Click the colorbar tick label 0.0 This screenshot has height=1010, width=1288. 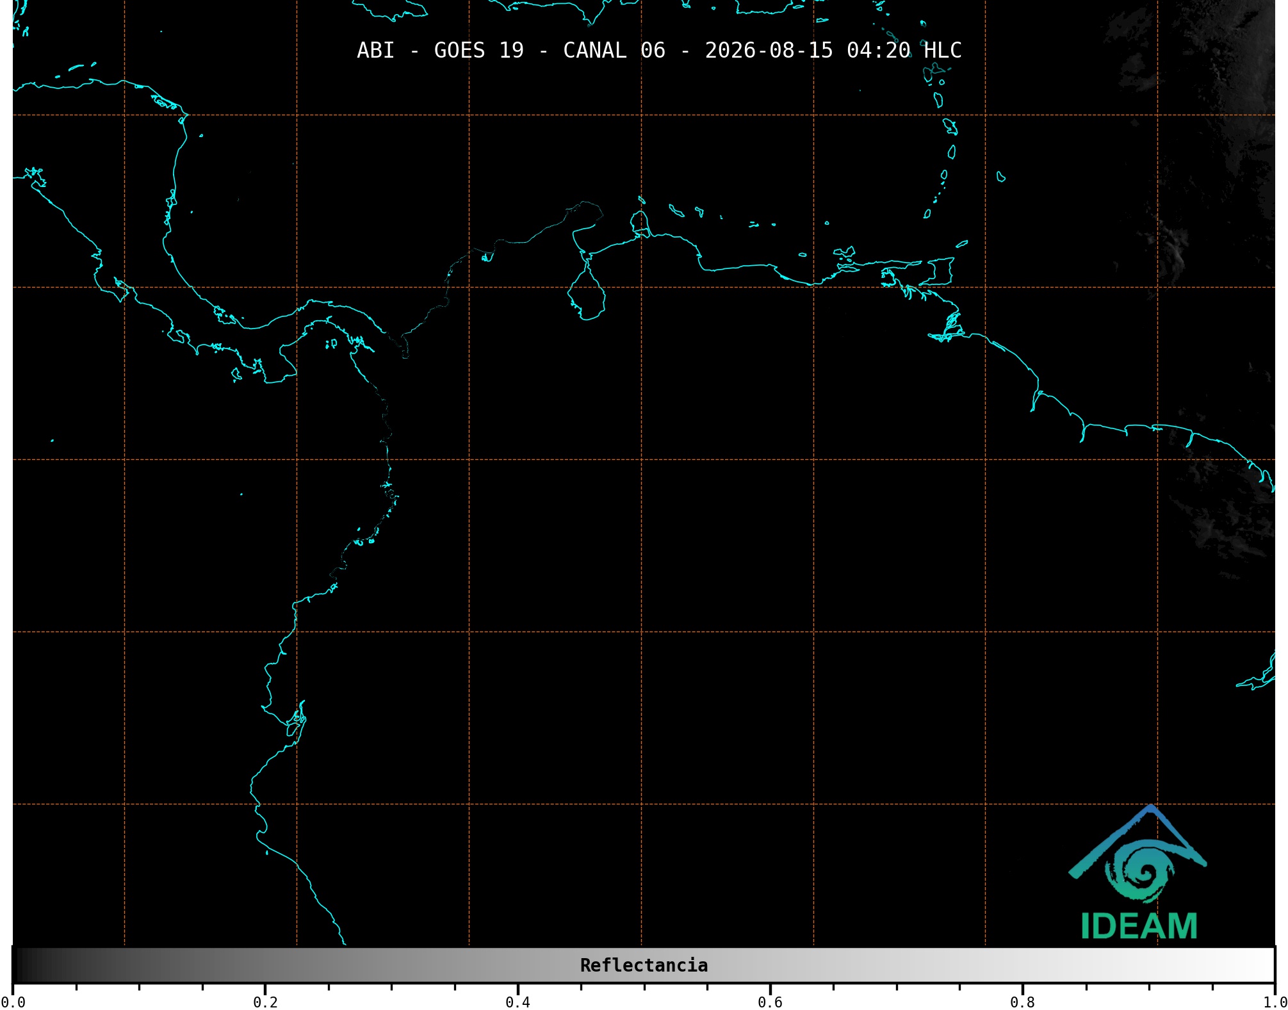point(13,1002)
